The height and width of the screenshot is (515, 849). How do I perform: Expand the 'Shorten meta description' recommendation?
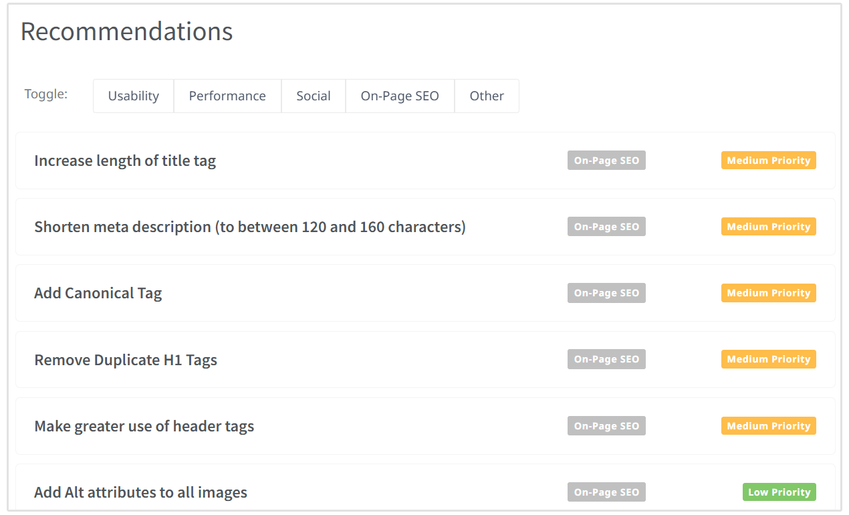250,227
